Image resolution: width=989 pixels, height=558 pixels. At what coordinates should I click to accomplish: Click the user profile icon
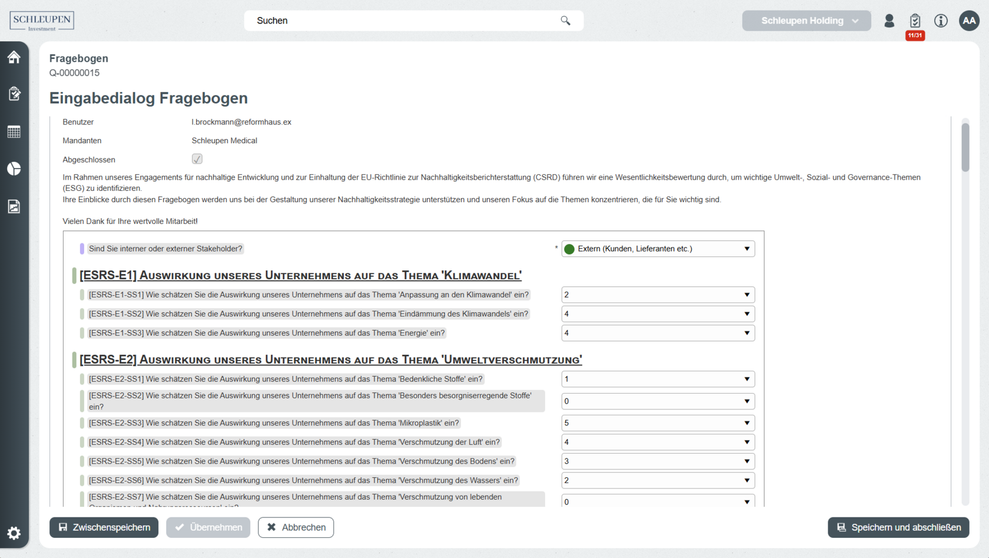point(889,21)
